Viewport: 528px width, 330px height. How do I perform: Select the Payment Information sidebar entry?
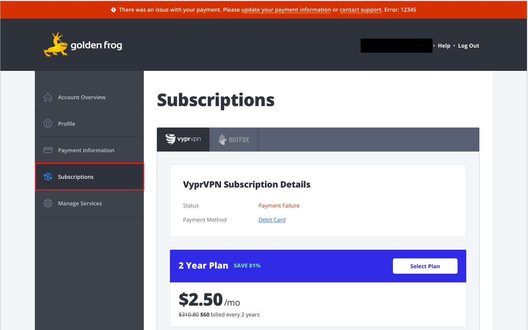click(x=86, y=150)
